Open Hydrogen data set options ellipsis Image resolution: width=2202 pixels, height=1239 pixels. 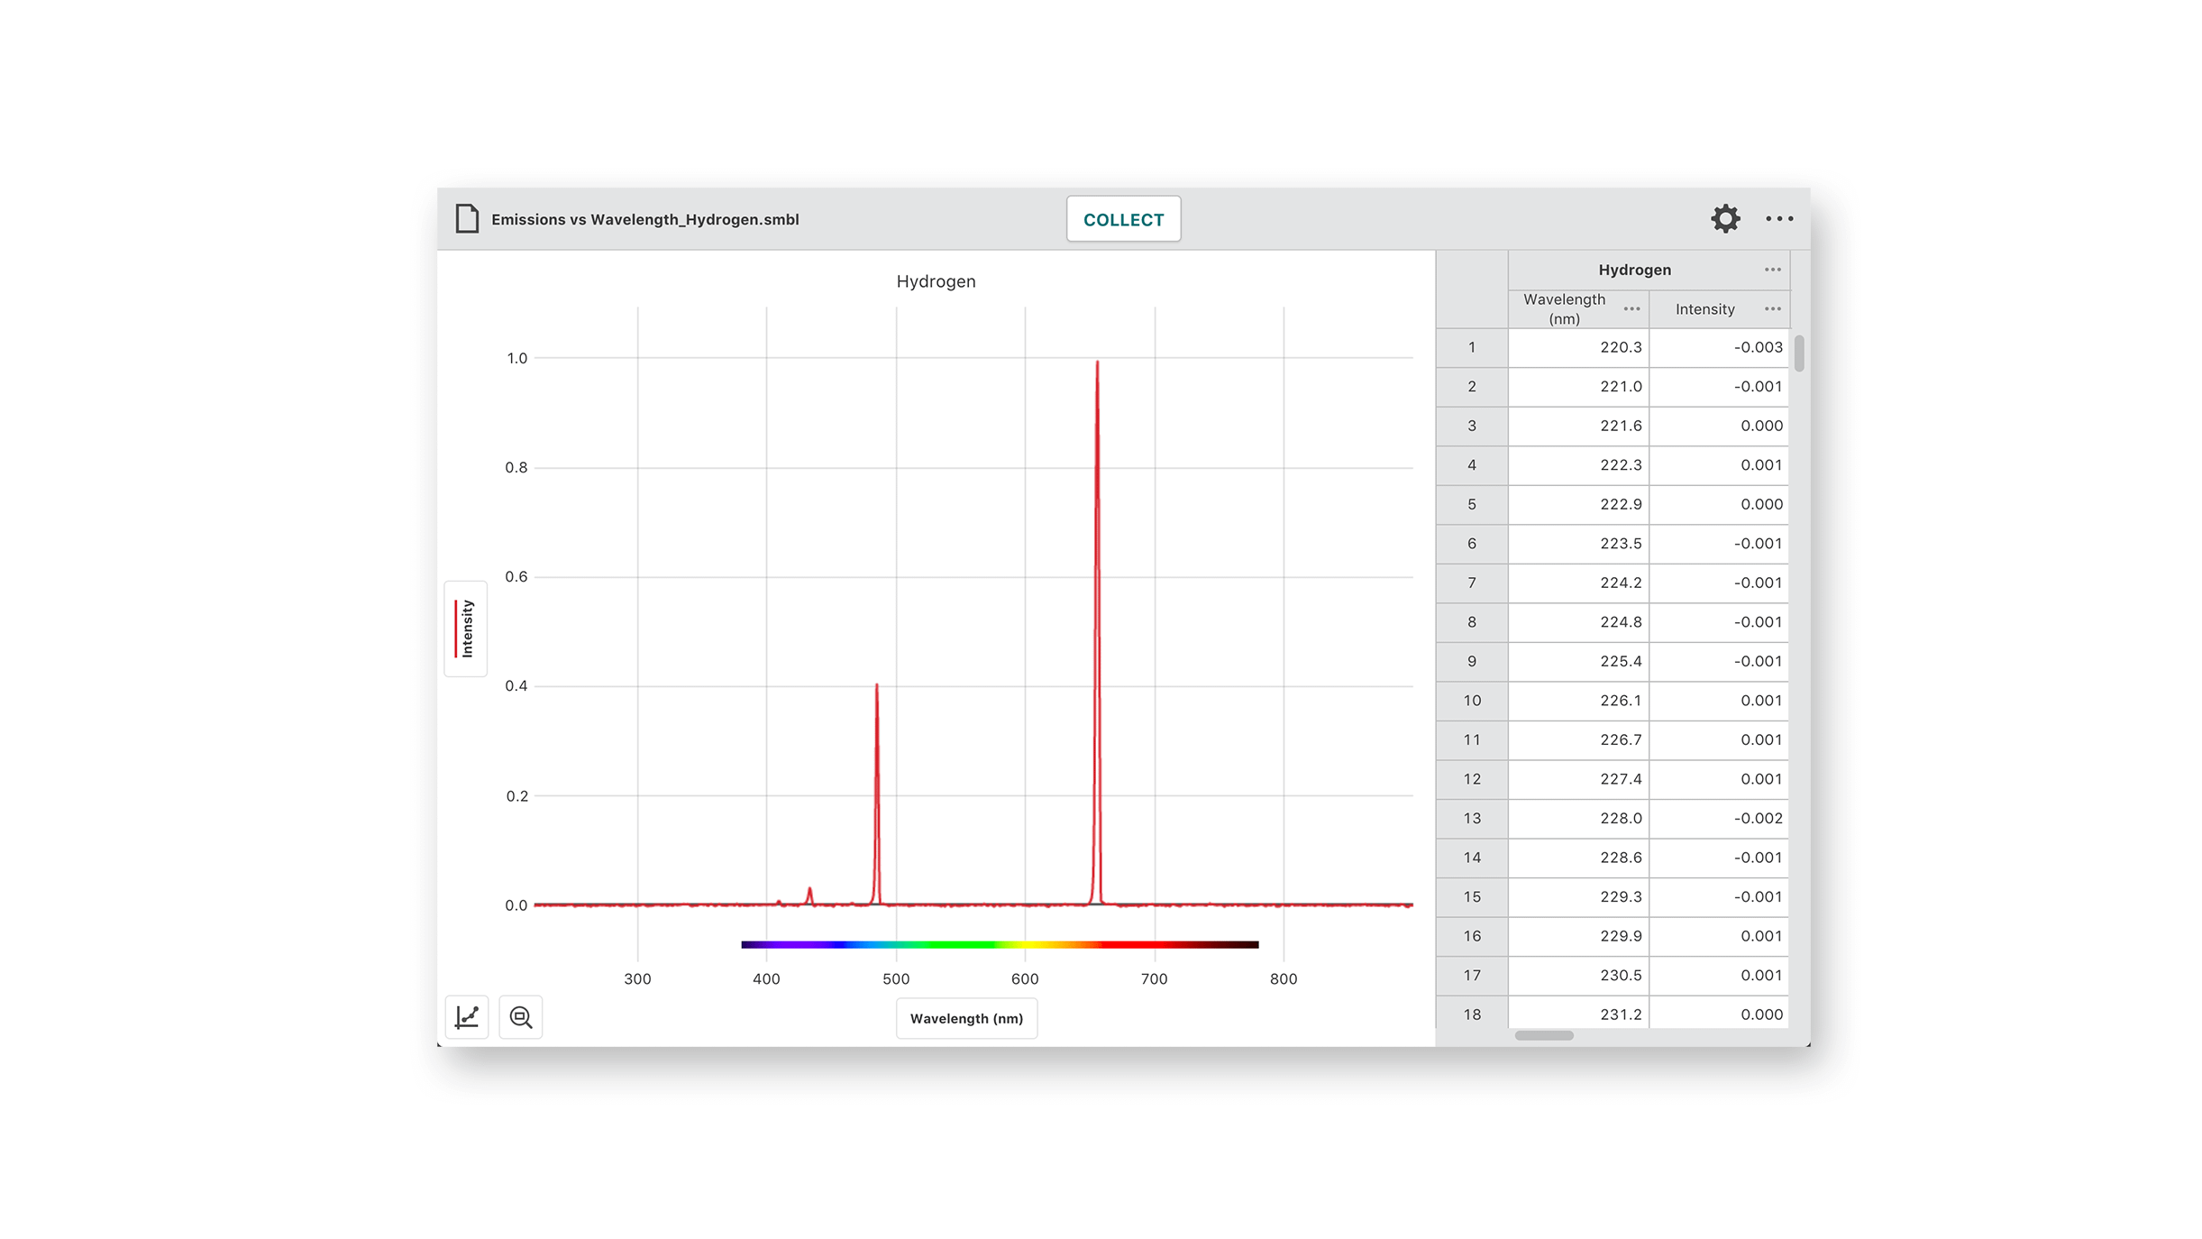click(1772, 270)
